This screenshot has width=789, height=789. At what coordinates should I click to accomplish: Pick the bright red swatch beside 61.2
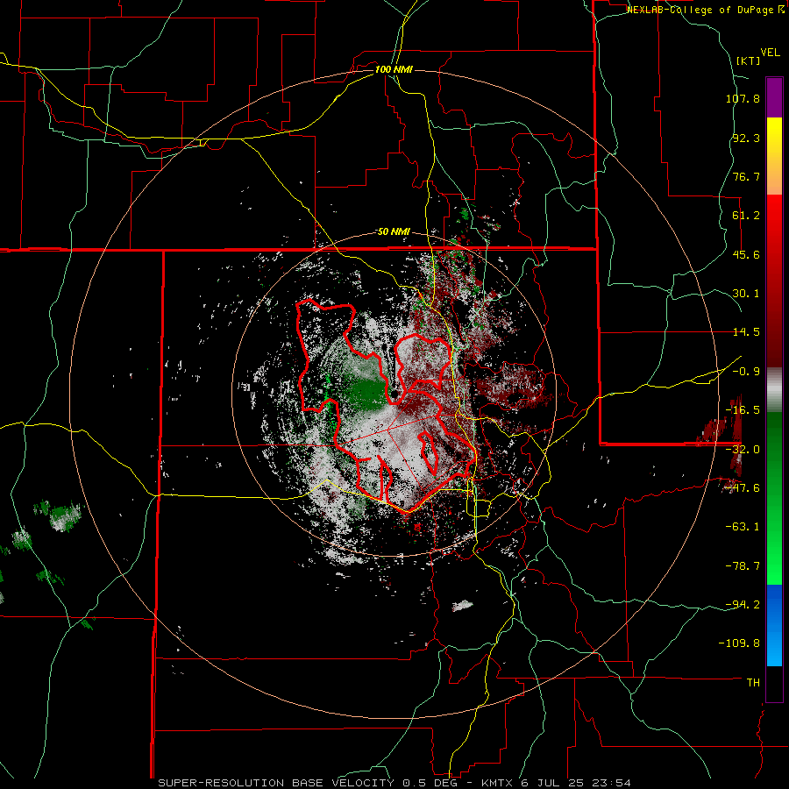[x=774, y=215]
